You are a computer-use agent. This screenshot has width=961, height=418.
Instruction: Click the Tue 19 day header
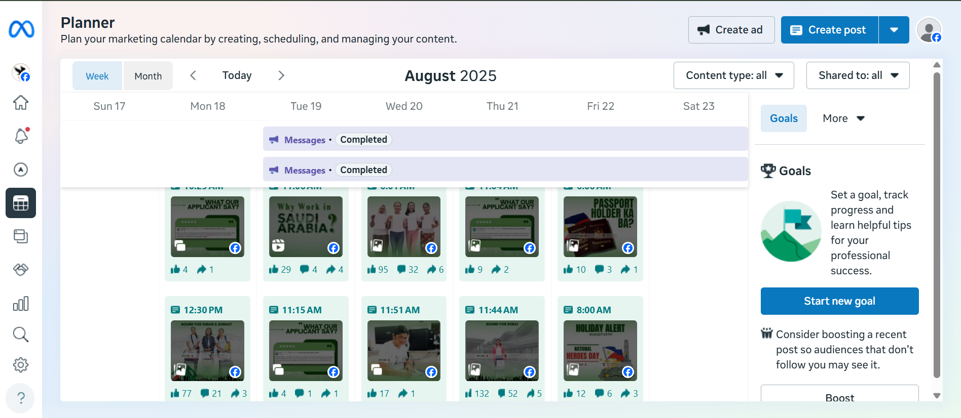[306, 106]
